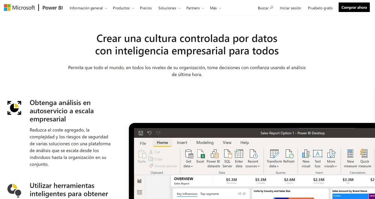This screenshot has height=199, width=375.
Task: Expand More visuals dropdown arrow
Action: pos(336,166)
